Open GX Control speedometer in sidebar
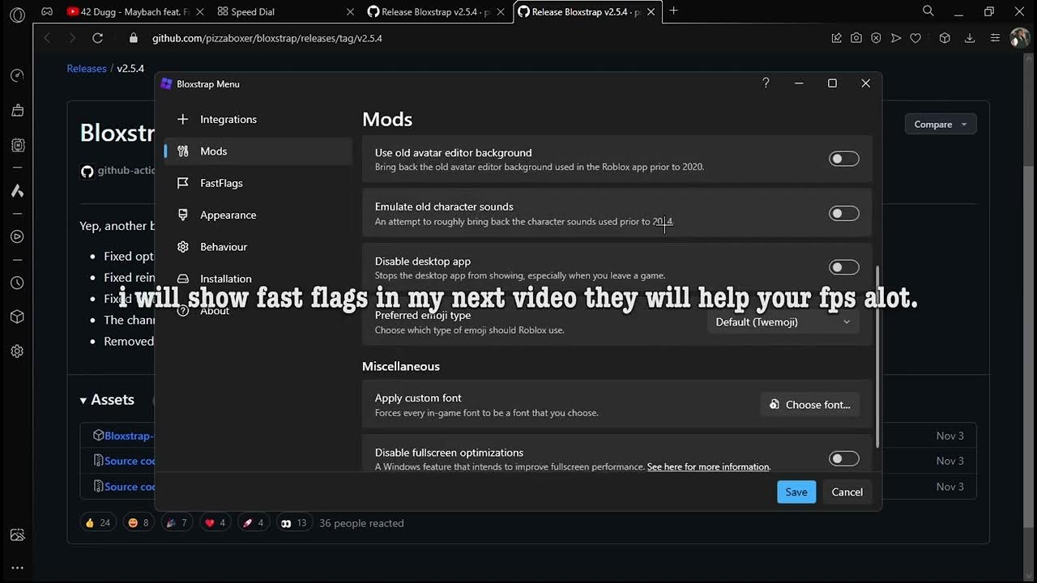This screenshot has width=1037, height=583. [x=17, y=75]
